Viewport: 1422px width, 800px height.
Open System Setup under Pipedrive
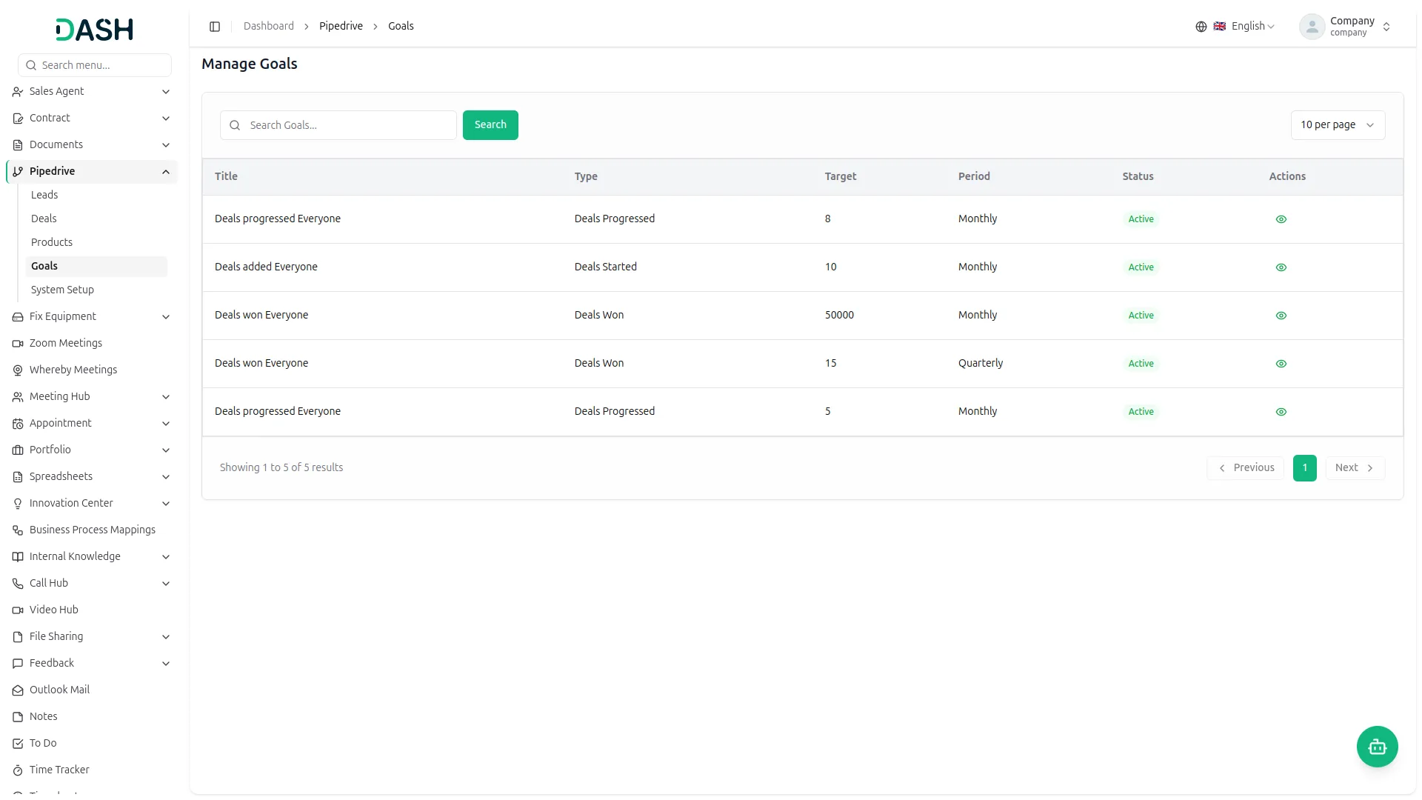coord(96,290)
